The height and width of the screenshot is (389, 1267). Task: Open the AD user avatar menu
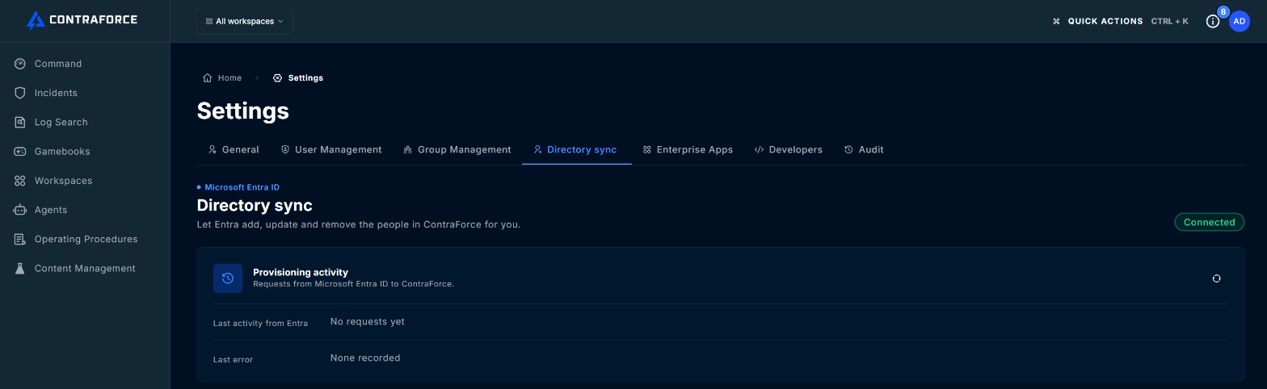tap(1240, 22)
